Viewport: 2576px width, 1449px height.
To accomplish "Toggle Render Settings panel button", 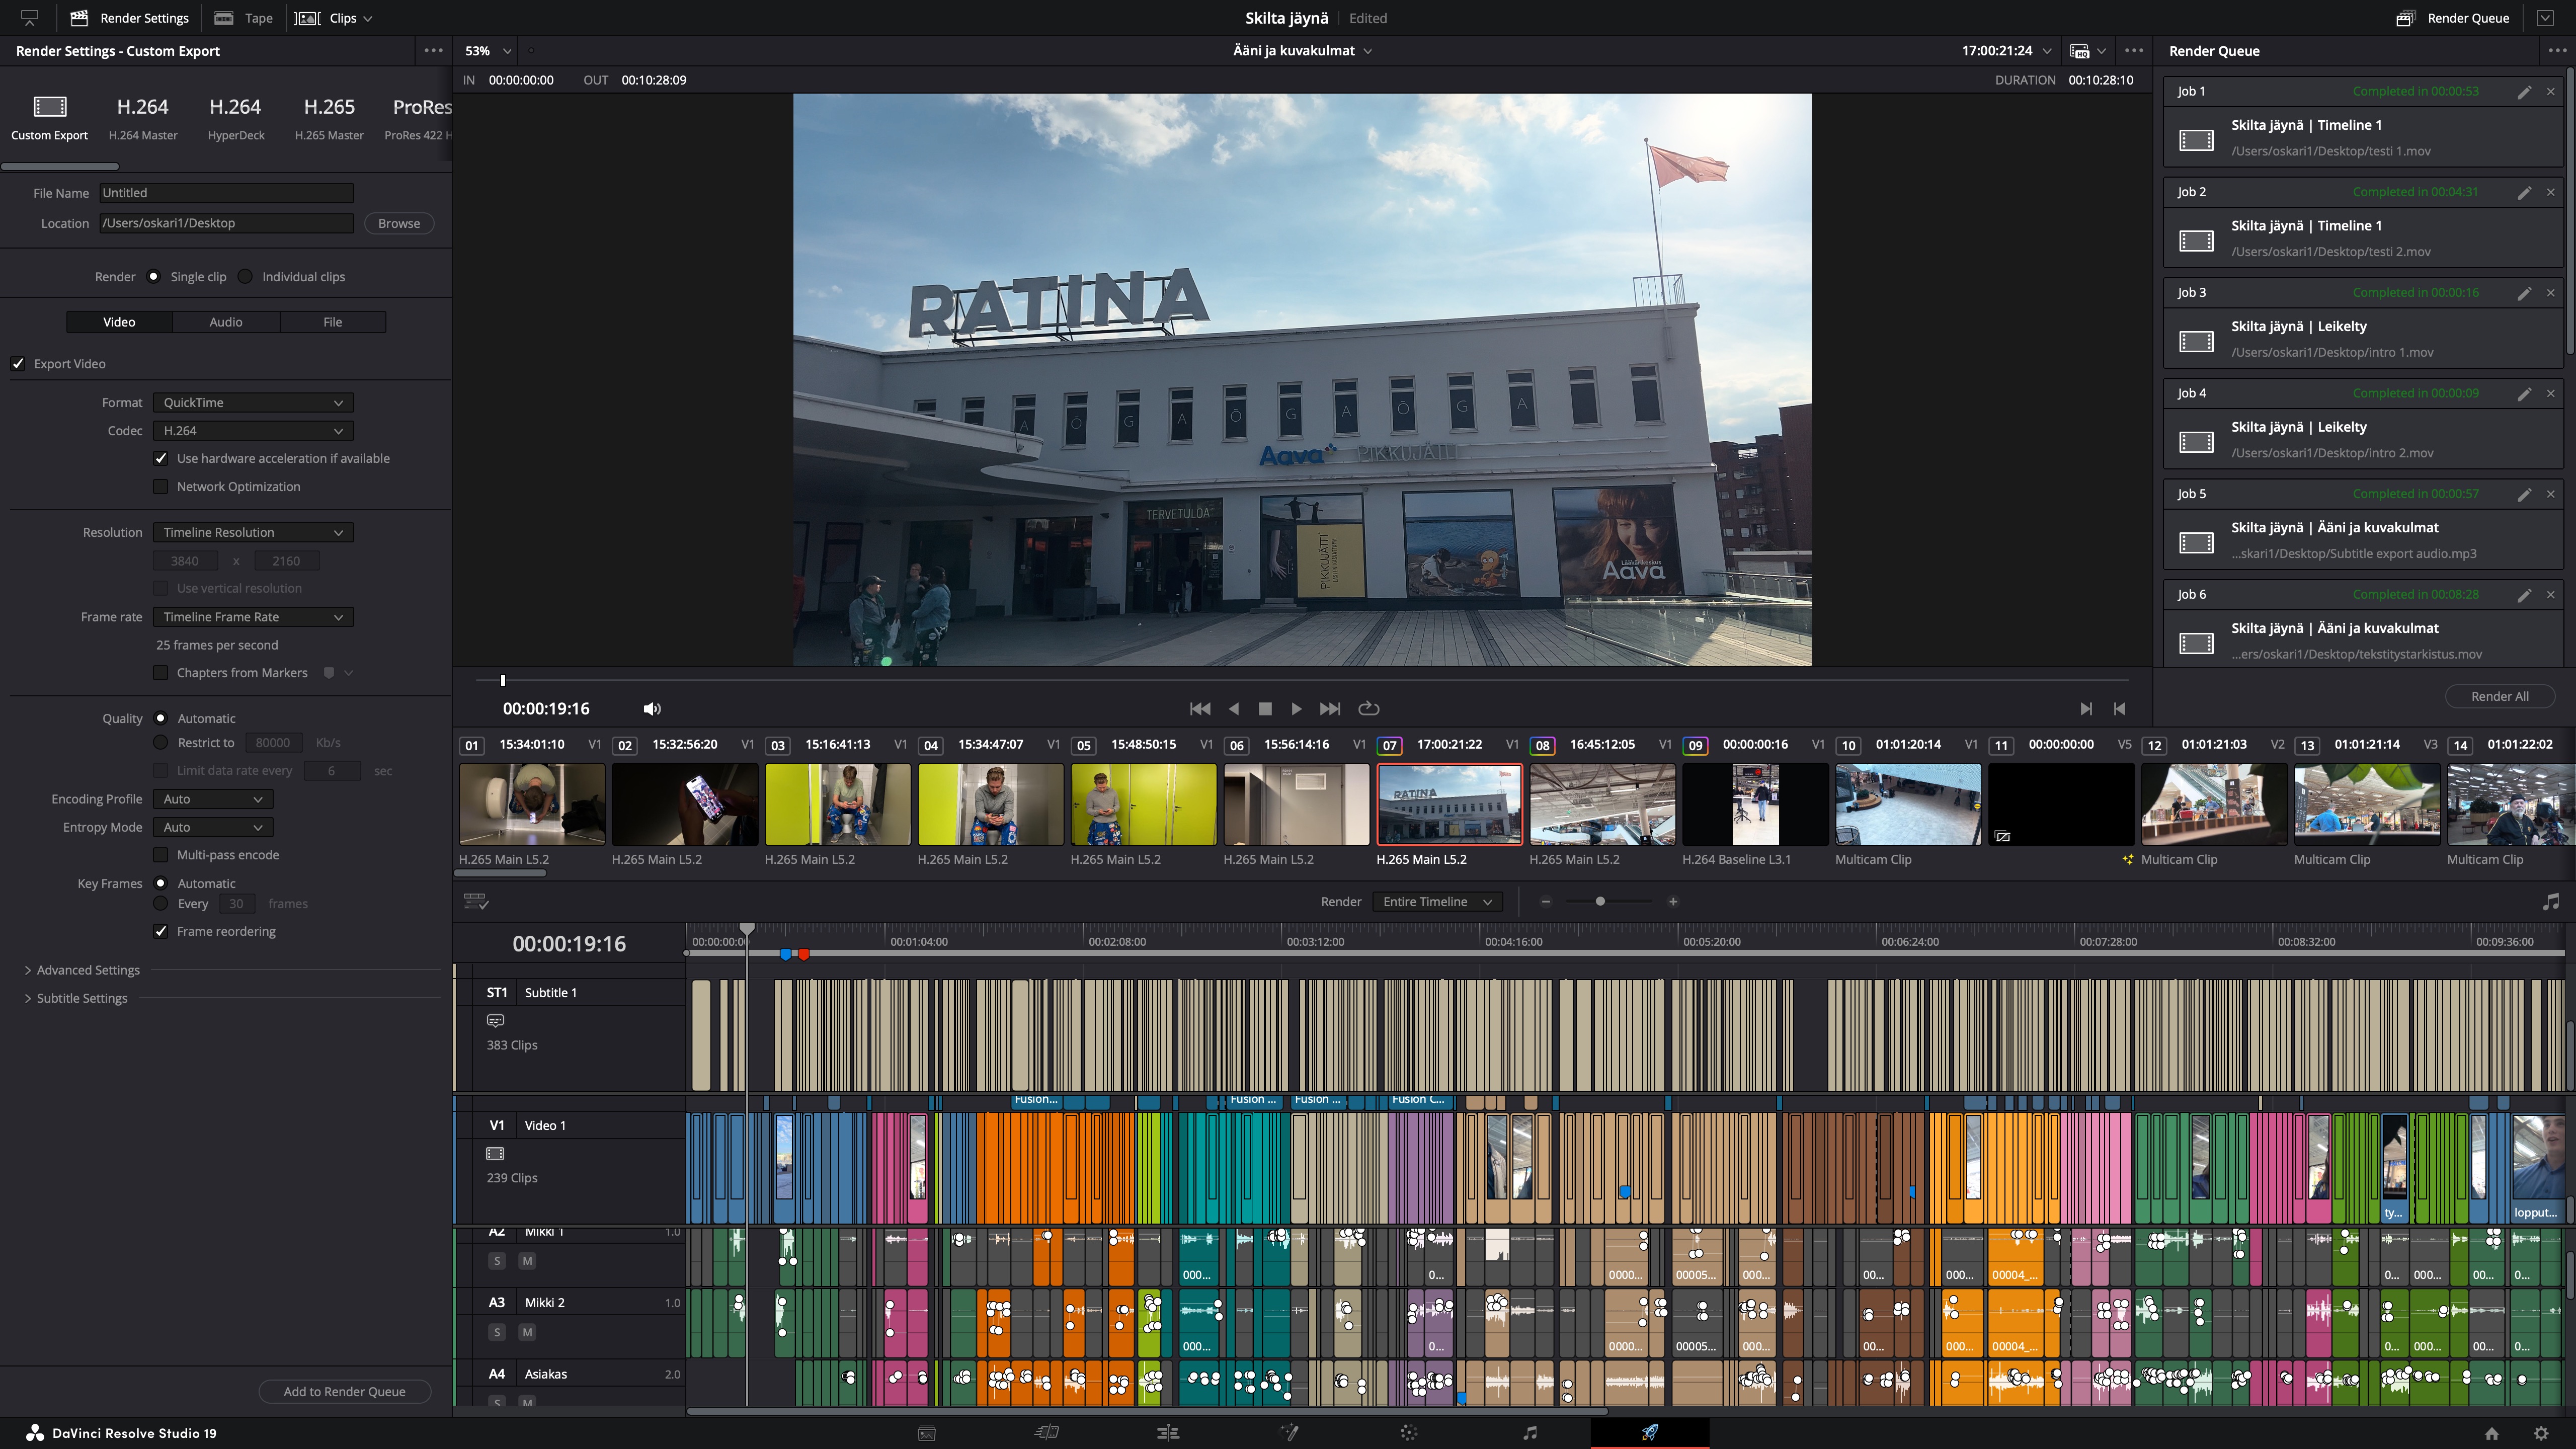I will coord(129,18).
